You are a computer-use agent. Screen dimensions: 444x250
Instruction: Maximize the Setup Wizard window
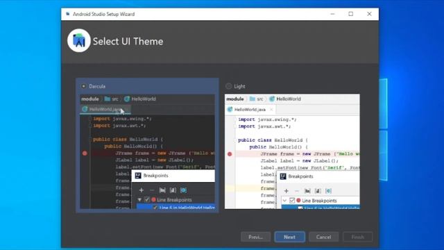pyautogui.click(x=351, y=14)
